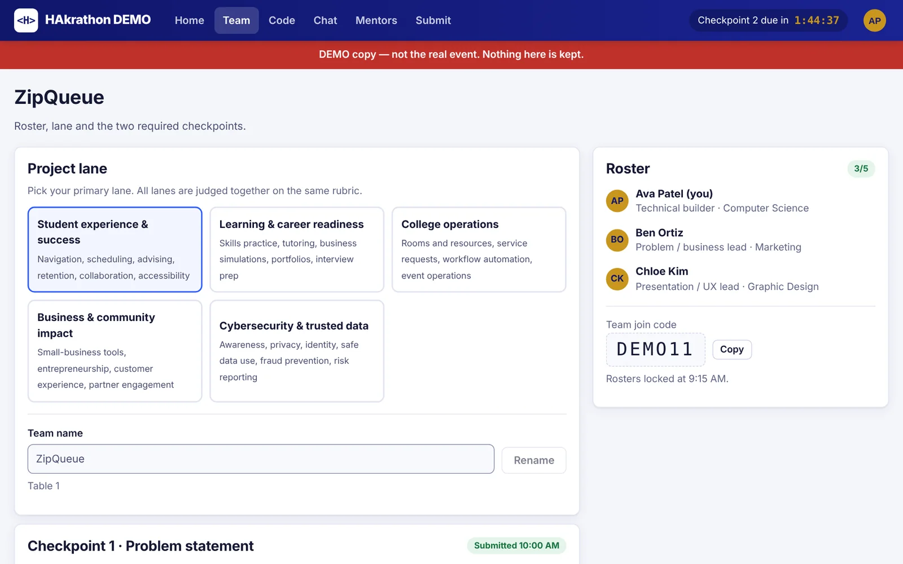Click the DEMO copy warning banner

451,55
